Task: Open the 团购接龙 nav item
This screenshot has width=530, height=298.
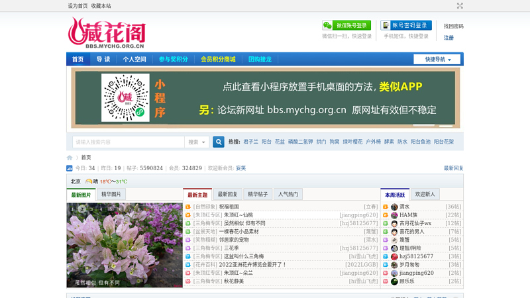Action: (260, 59)
